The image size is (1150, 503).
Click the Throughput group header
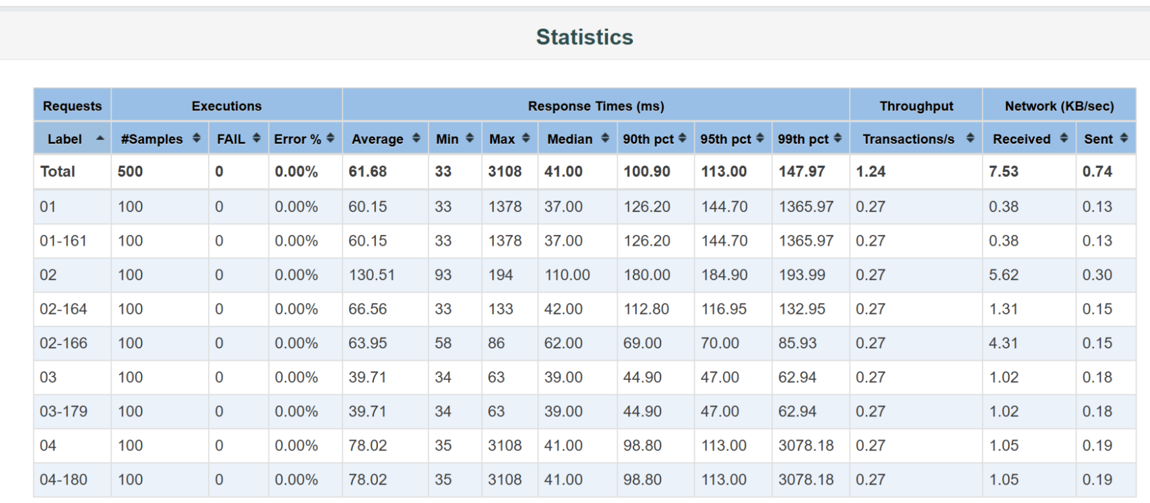click(916, 106)
